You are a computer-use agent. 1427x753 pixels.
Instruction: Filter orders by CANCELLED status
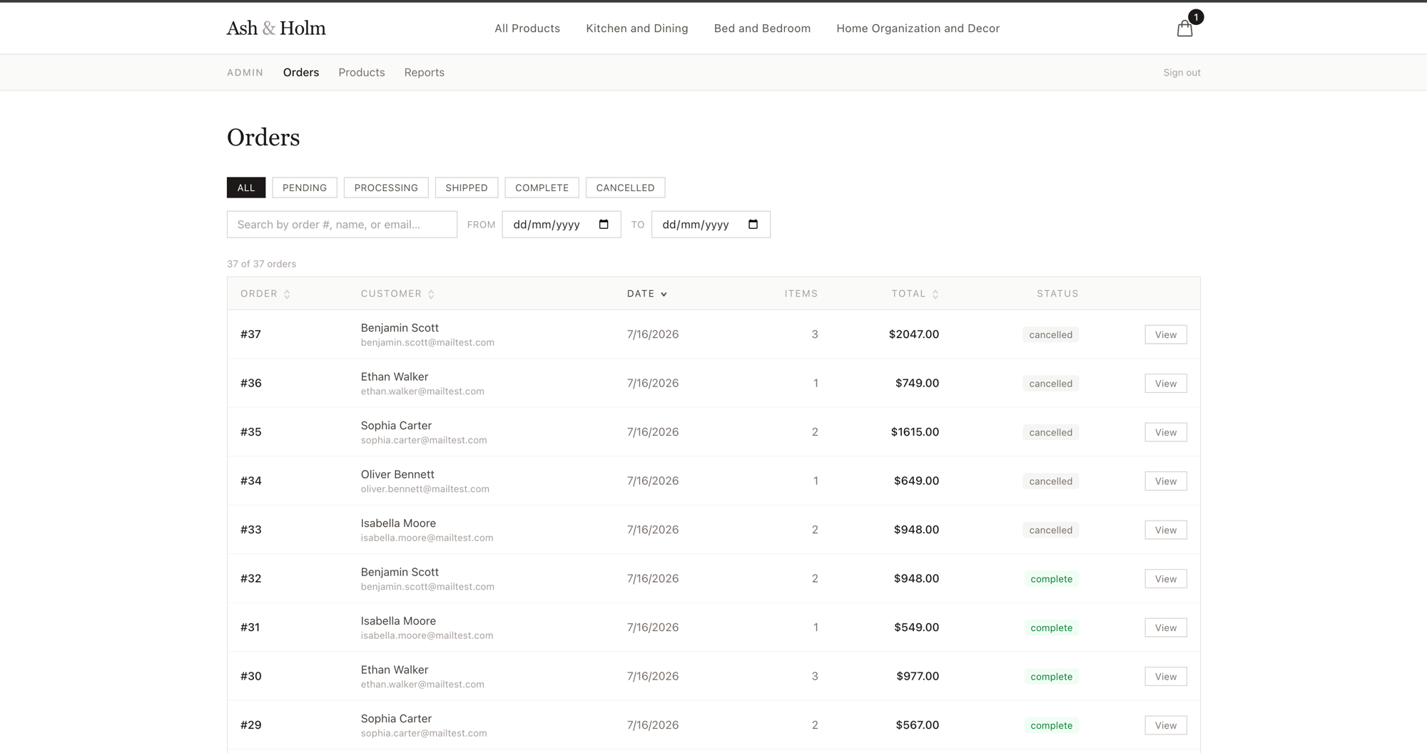click(625, 188)
